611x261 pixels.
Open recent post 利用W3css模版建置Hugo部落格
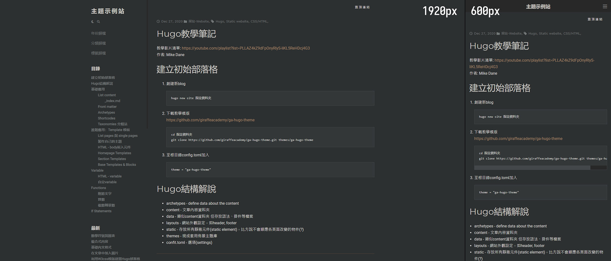(115, 259)
